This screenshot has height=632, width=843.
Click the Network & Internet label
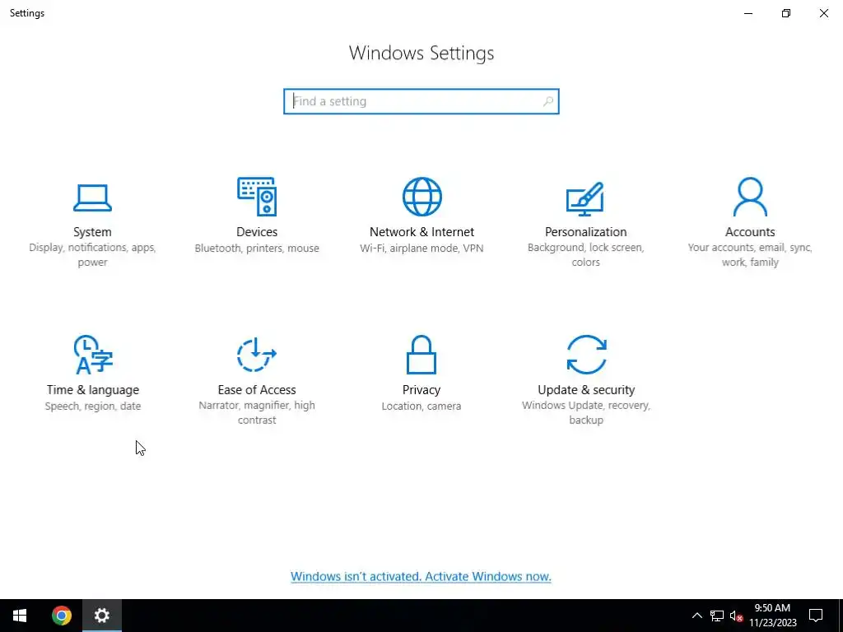click(x=422, y=231)
